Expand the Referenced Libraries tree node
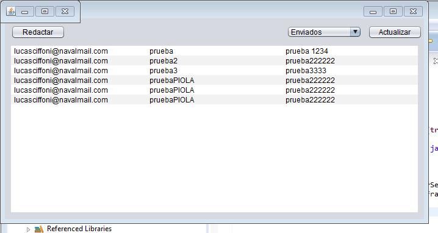 click(28, 229)
